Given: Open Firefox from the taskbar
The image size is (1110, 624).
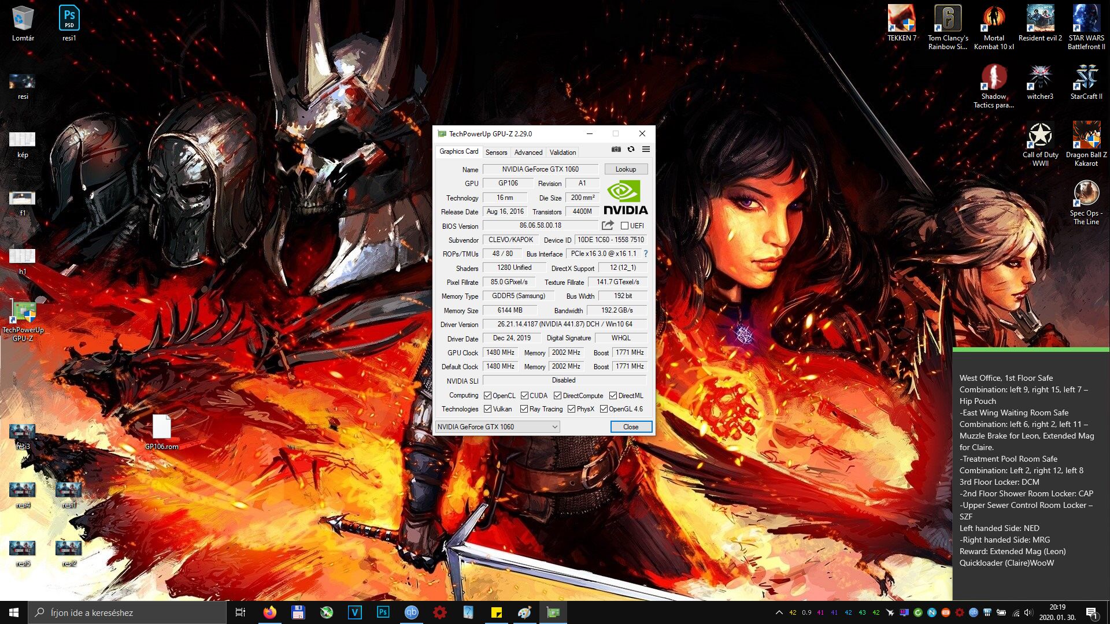Looking at the screenshot, I should tap(269, 612).
